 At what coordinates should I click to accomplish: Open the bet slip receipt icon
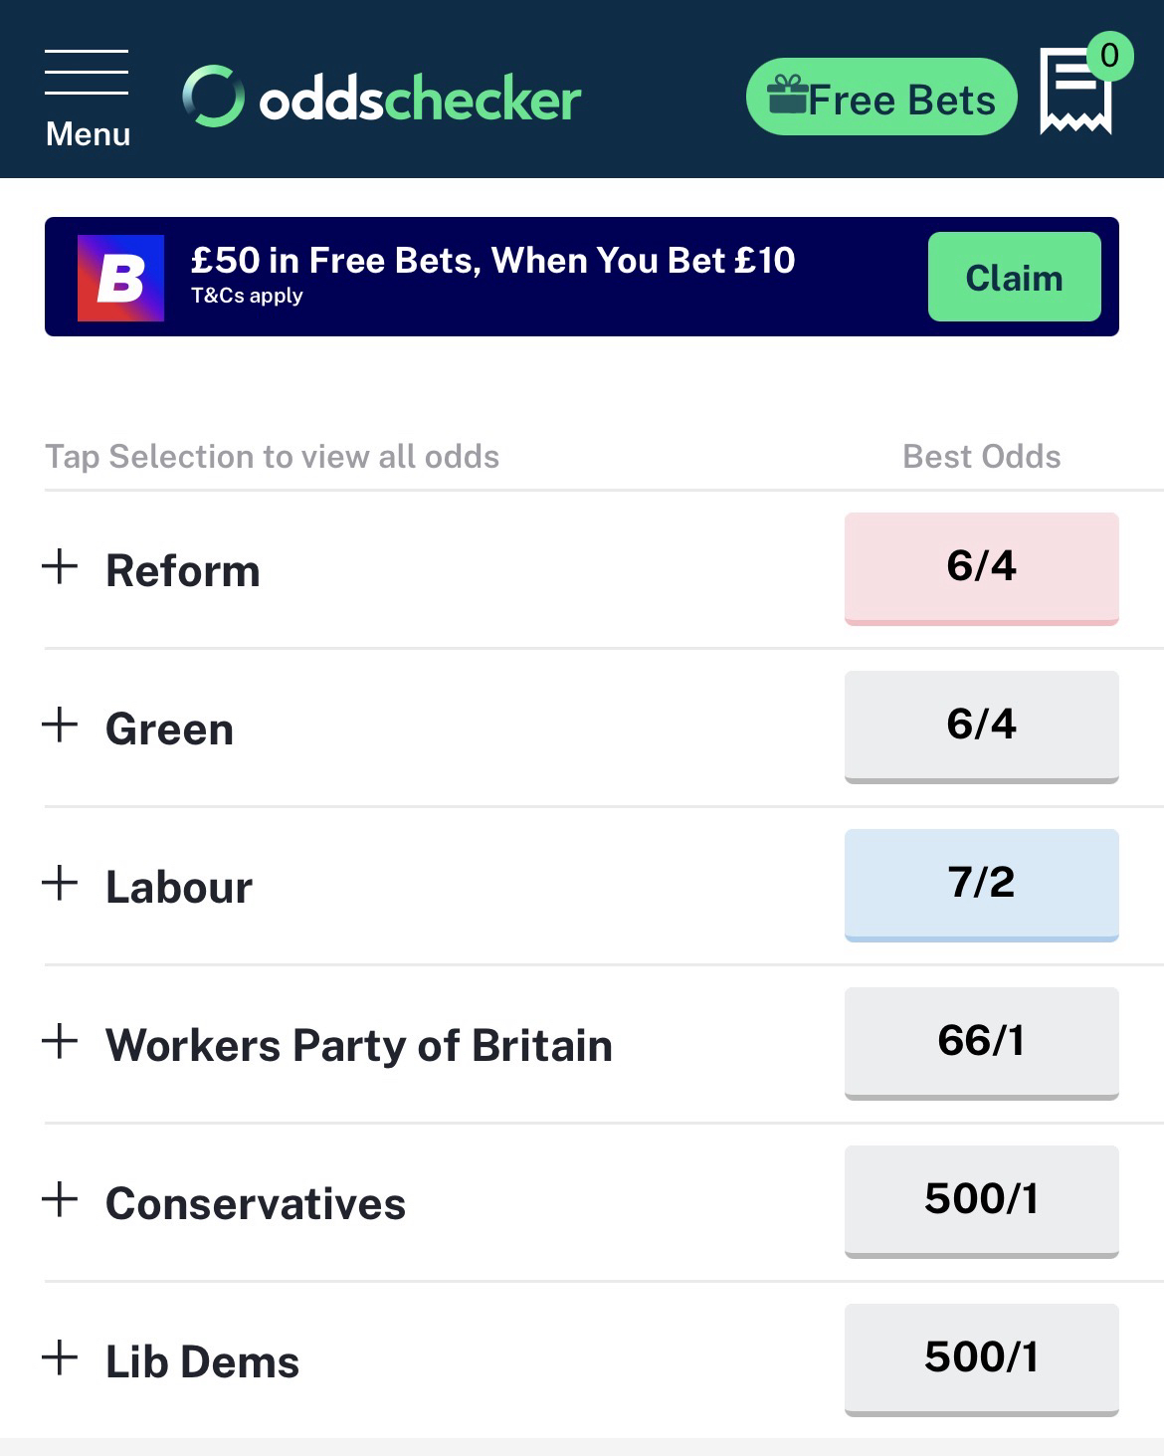click(1075, 92)
